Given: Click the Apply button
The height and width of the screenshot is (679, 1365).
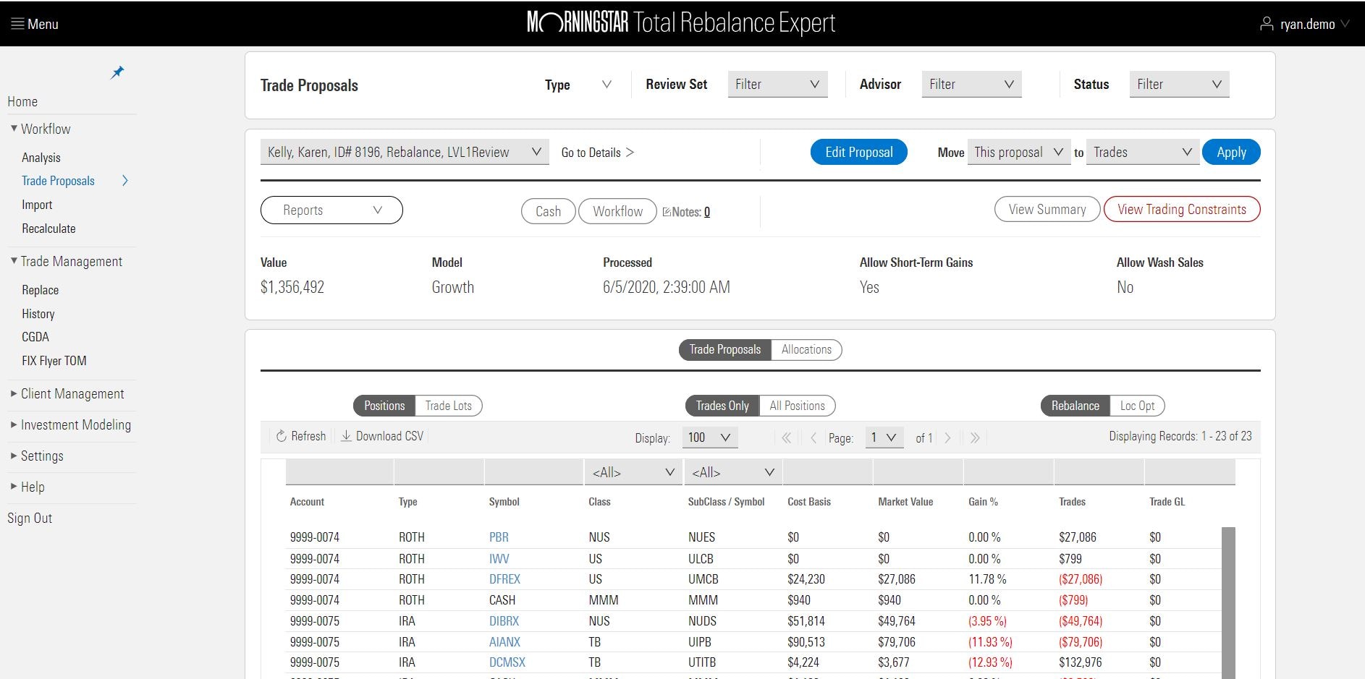Looking at the screenshot, I should coord(1231,152).
